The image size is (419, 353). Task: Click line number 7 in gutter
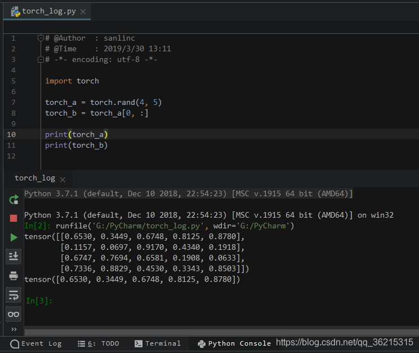(x=14, y=103)
